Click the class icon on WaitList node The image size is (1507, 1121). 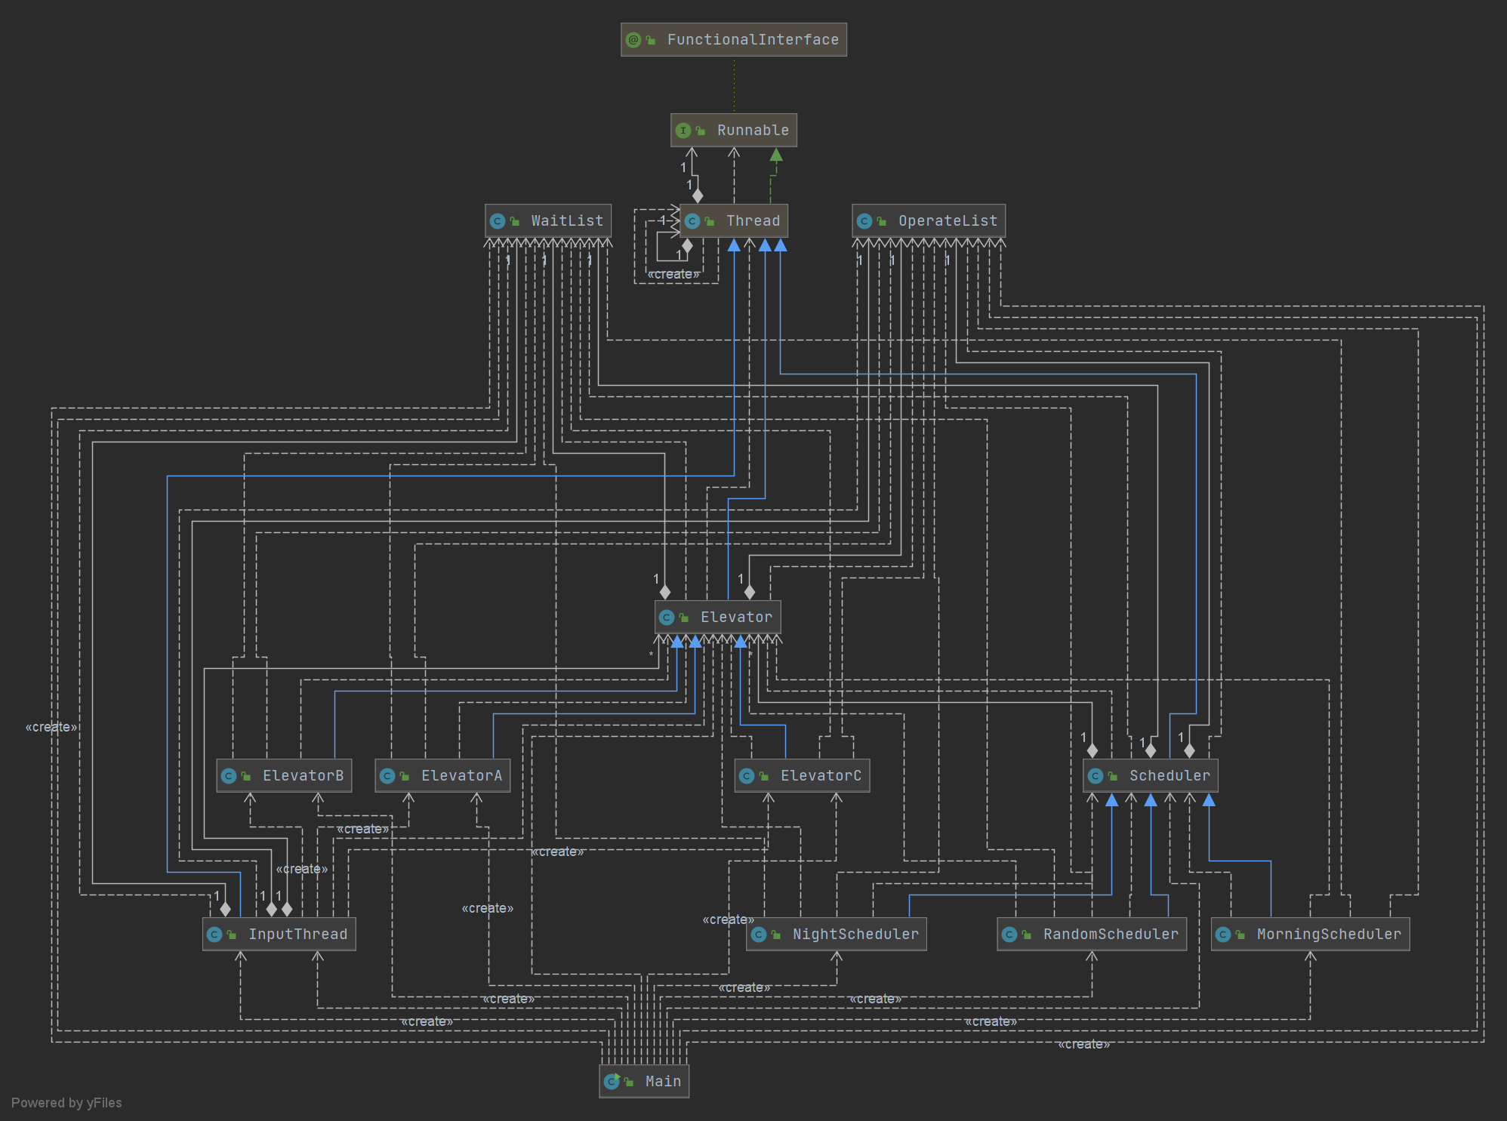click(498, 221)
